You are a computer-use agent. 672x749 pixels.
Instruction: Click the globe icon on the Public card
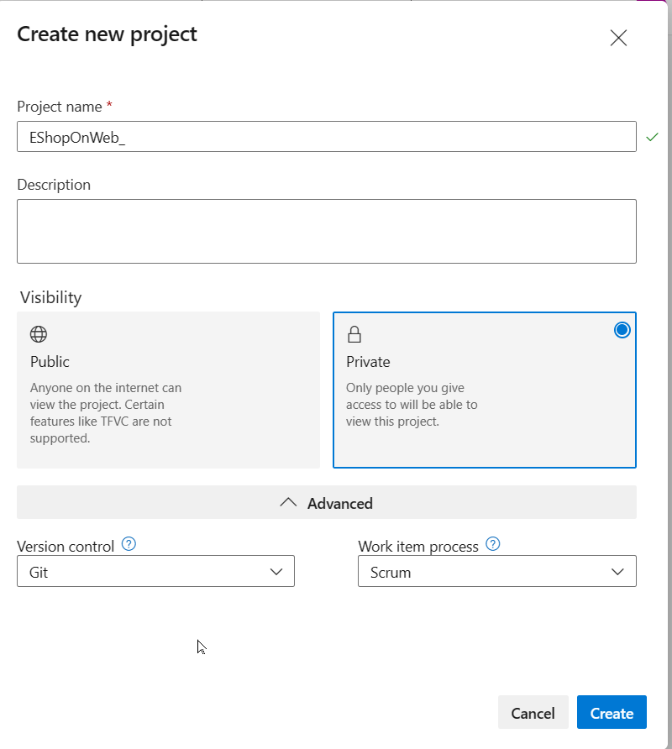(39, 333)
